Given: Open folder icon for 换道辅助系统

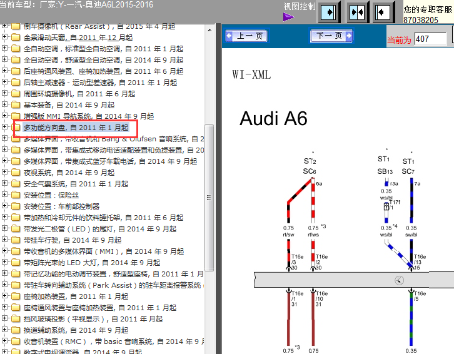Looking at the screenshot, I should [x=16, y=330].
